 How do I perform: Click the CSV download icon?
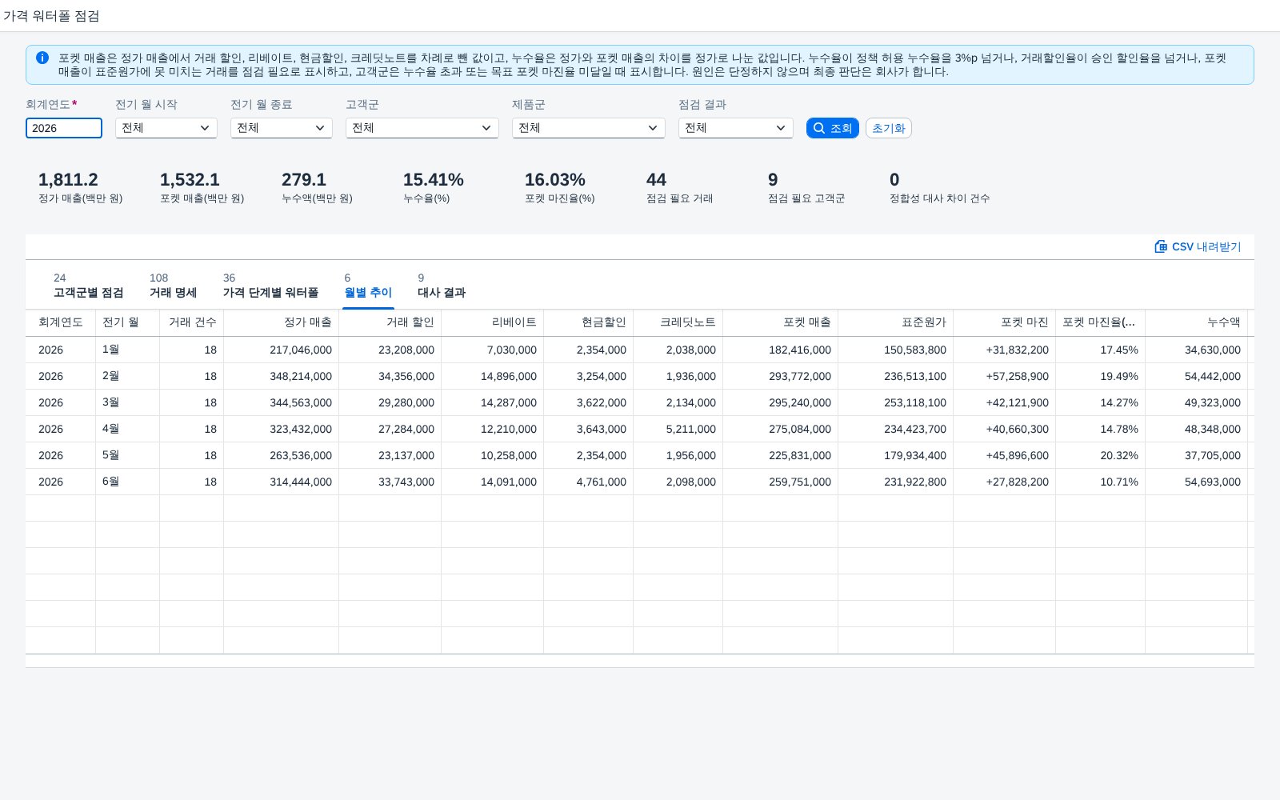coord(1161,246)
